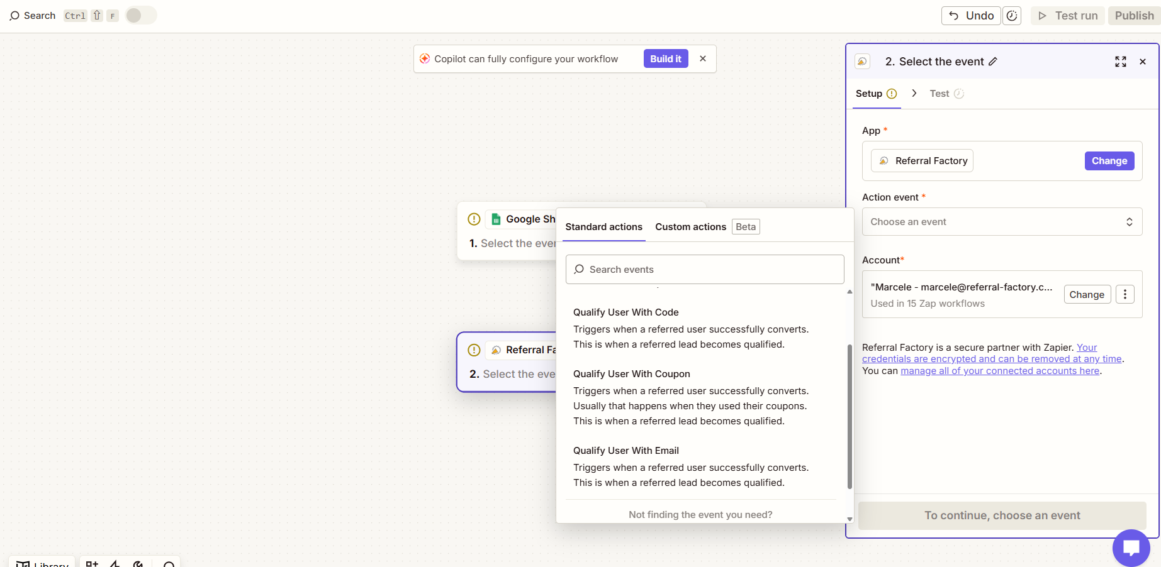Click the Search magnifier icon in top bar

click(14, 16)
